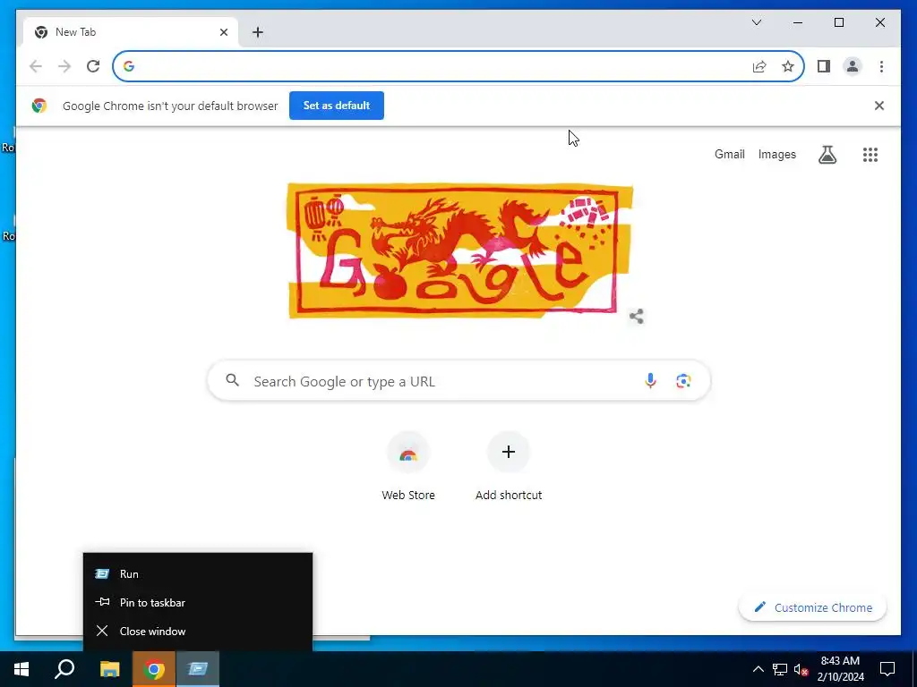Show hidden system tray icons
Image resolution: width=917 pixels, height=687 pixels.
click(x=758, y=669)
